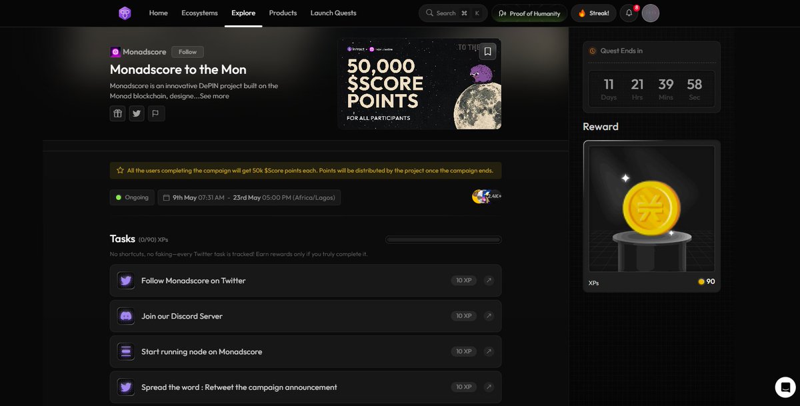Click the Monadscore to the Mon title
Image resolution: width=800 pixels, height=406 pixels.
(x=178, y=69)
